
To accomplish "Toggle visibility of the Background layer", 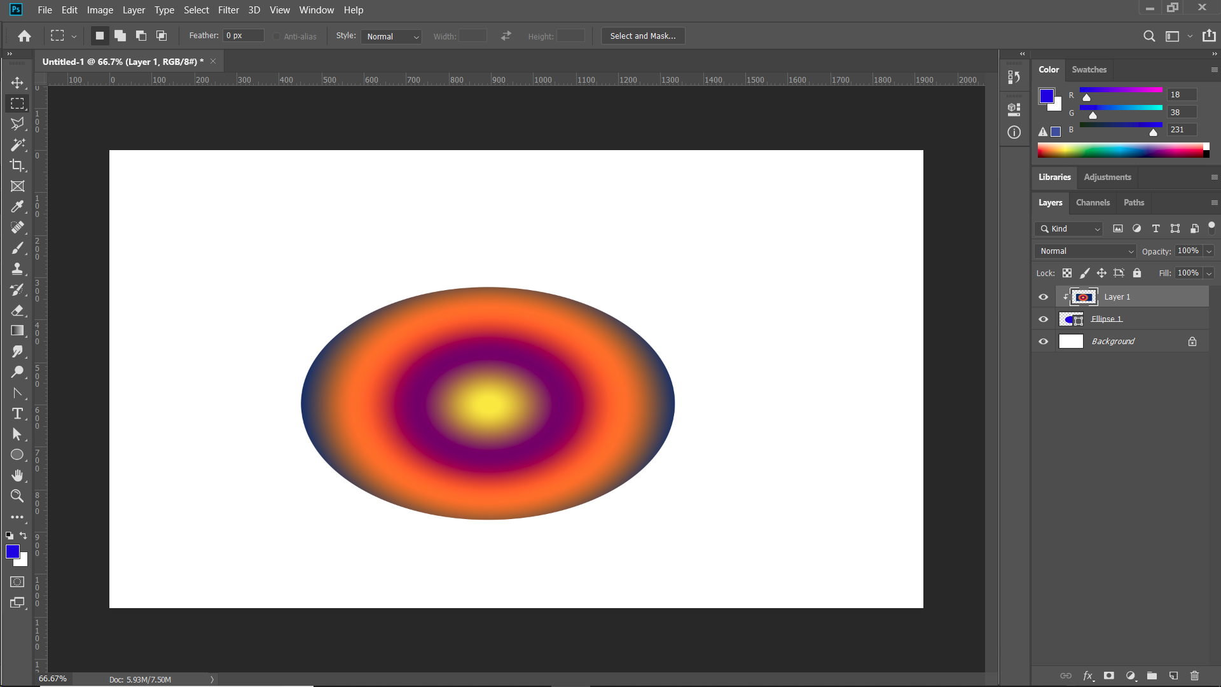I will point(1043,342).
